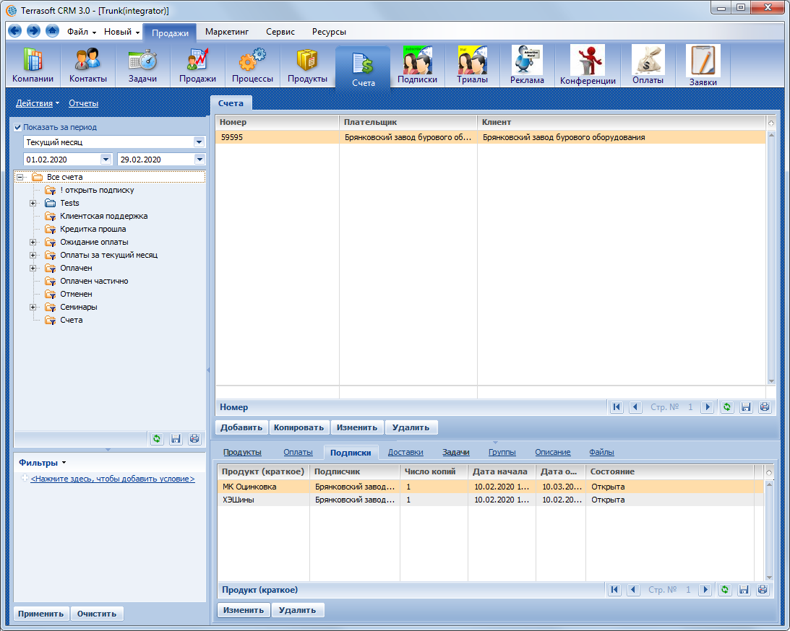Print the subscriptions detail grid
Screen dimensions: 790x631
click(x=763, y=590)
